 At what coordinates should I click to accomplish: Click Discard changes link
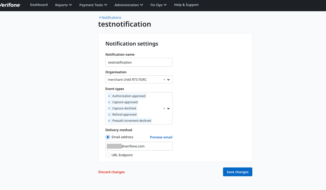coord(111,172)
